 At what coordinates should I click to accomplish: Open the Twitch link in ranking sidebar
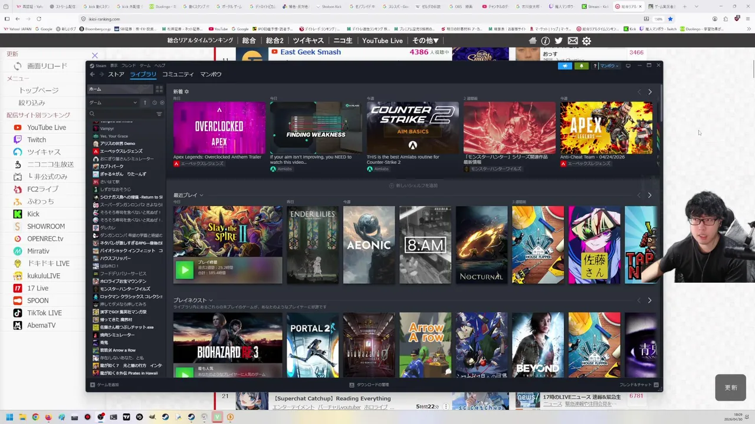click(x=37, y=140)
